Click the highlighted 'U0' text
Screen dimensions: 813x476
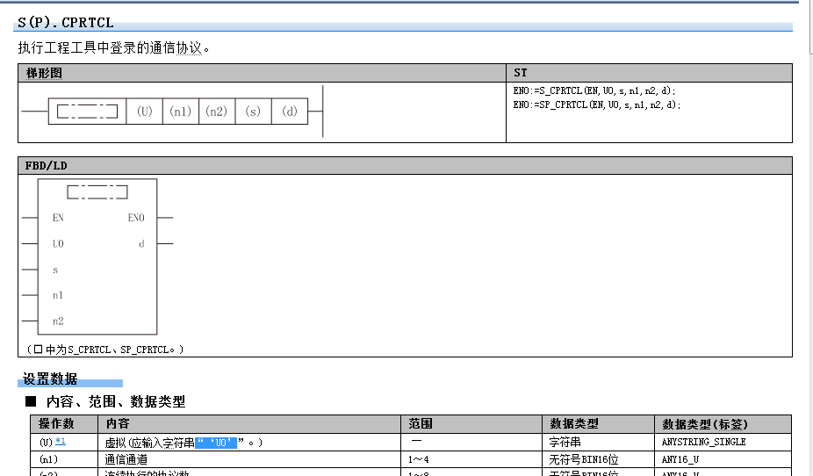217,443
